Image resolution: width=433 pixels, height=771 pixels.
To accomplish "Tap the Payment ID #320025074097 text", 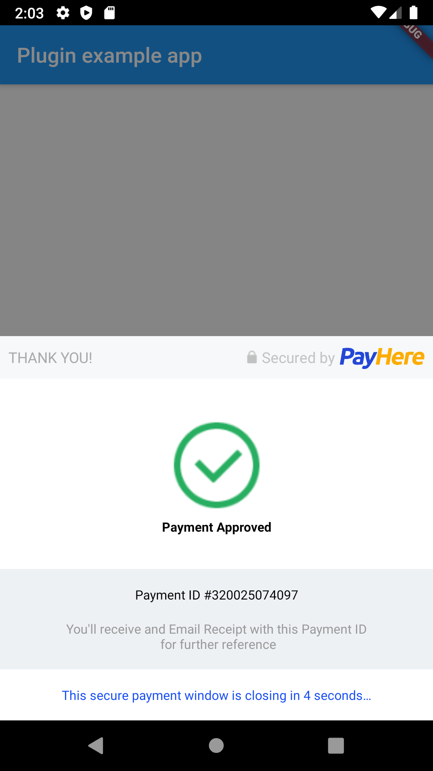I will point(216,595).
